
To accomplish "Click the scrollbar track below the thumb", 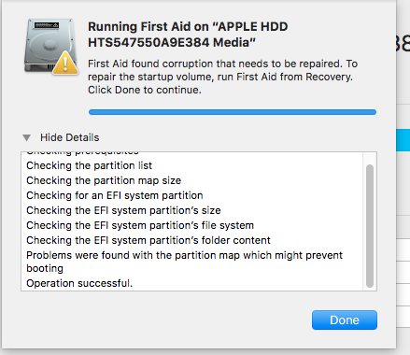I will click(370, 290).
